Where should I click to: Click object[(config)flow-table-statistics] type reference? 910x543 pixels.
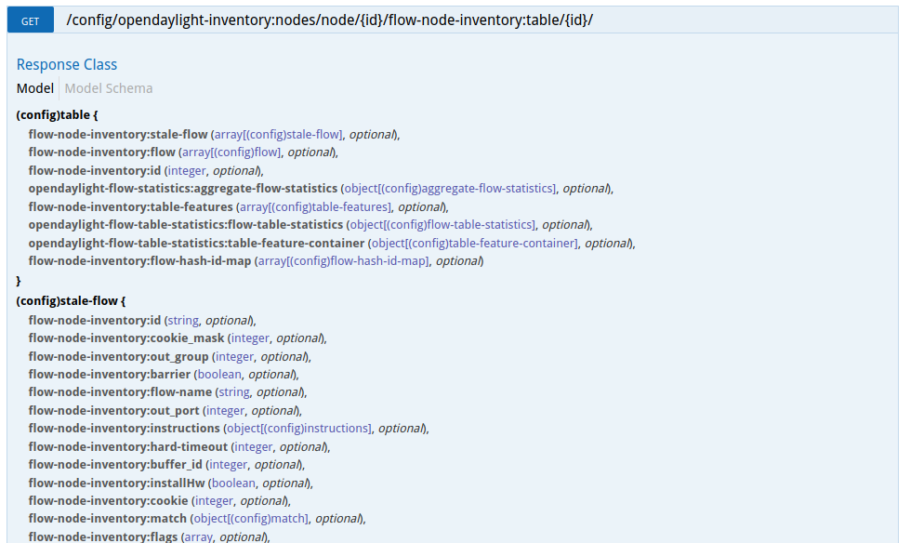tap(442, 224)
